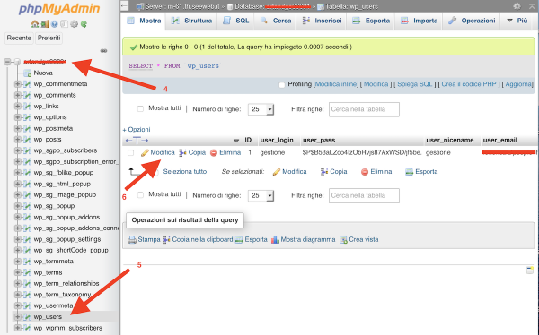Click the Copia icon in gestione row
This screenshot has width=539, height=335.
[x=182, y=152]
